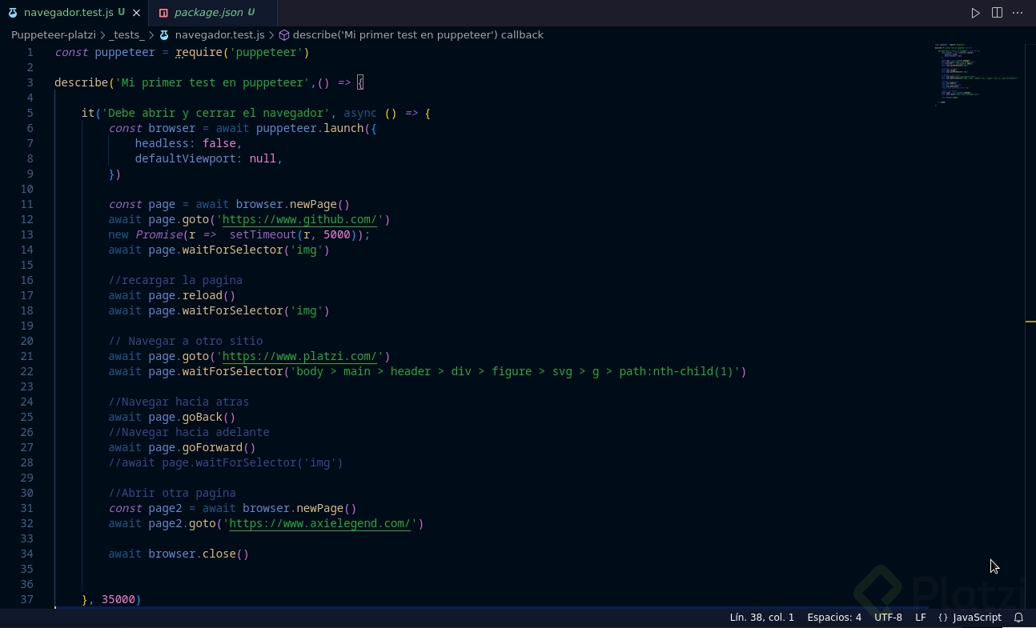Image resolution: width=1036 pixels, height=628 pixels.
Task: Click the 'Mi primer test en puppeteer' string
Action: (x=212, y=82)
